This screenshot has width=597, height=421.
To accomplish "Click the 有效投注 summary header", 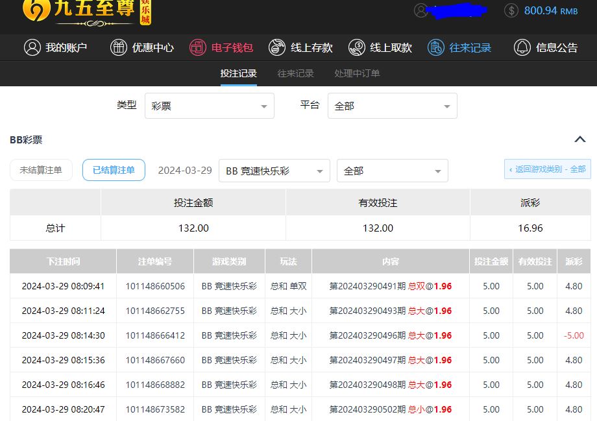I will point(378,203).
